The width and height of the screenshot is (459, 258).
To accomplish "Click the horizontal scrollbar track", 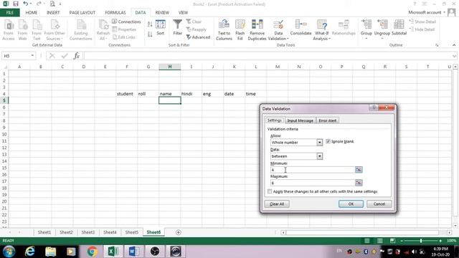I will [363, 232].
